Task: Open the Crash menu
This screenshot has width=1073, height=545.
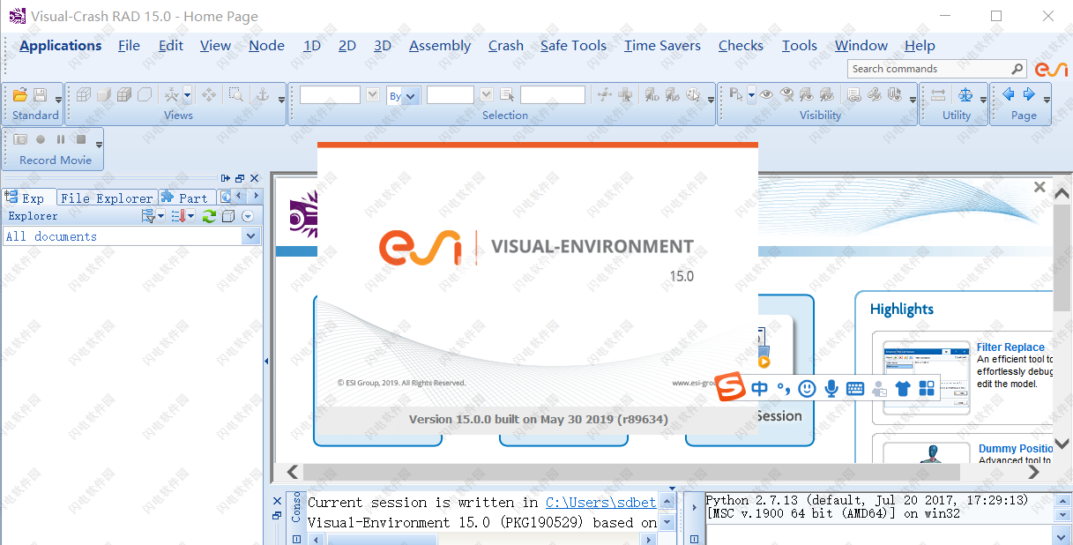Action: (x=506, y=46)
